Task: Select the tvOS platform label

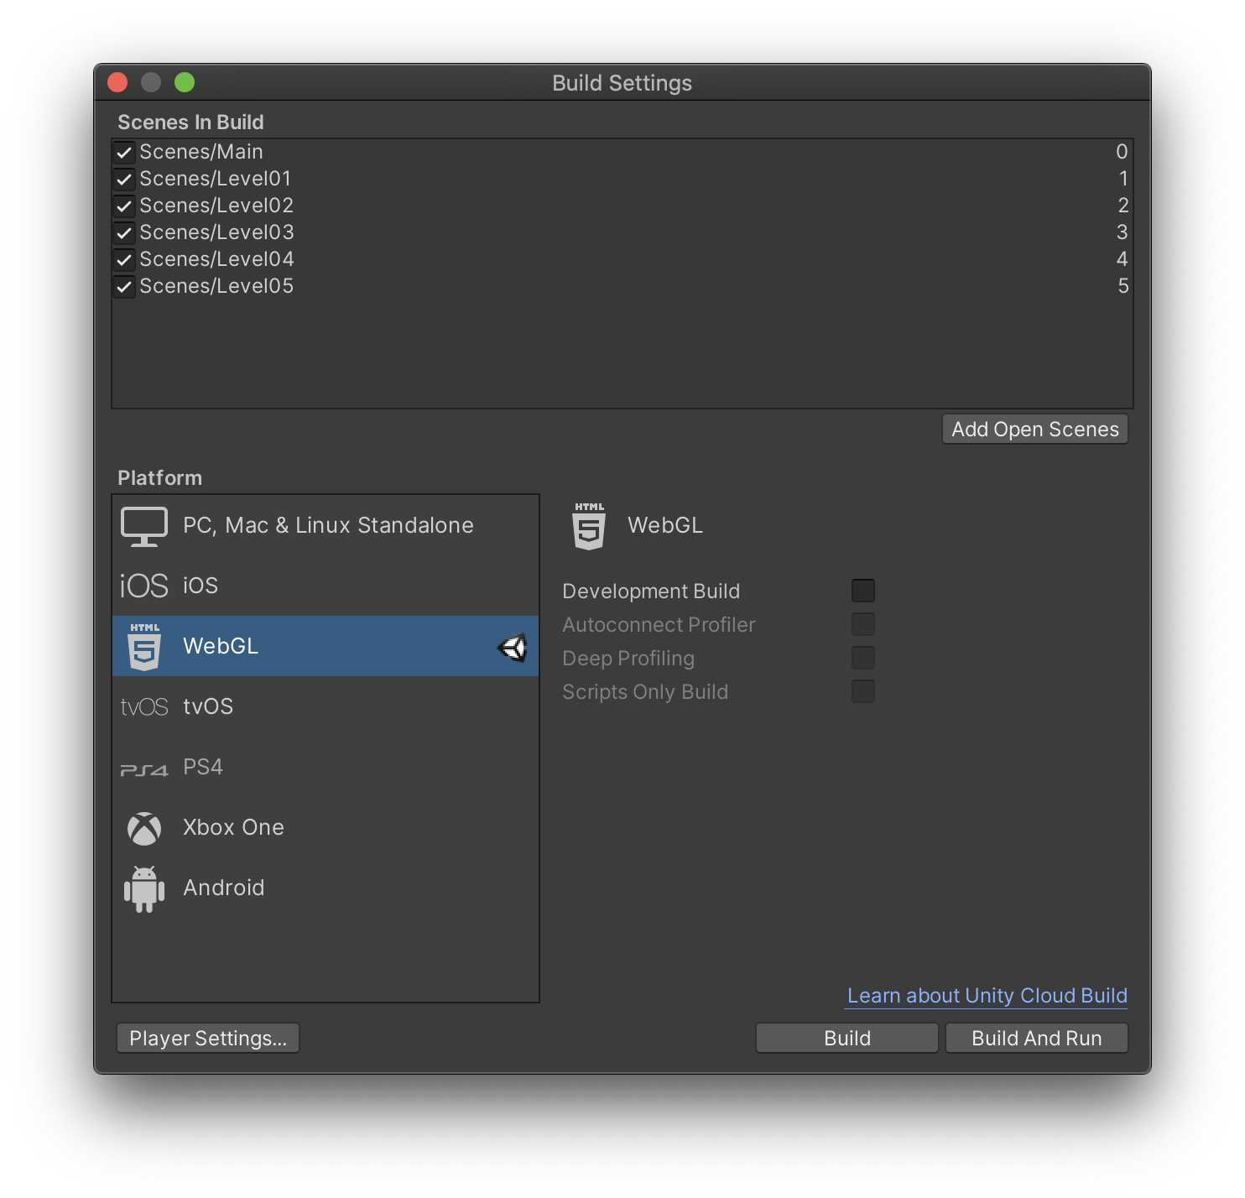Action: pyautogui.click(x=208, y=706)
